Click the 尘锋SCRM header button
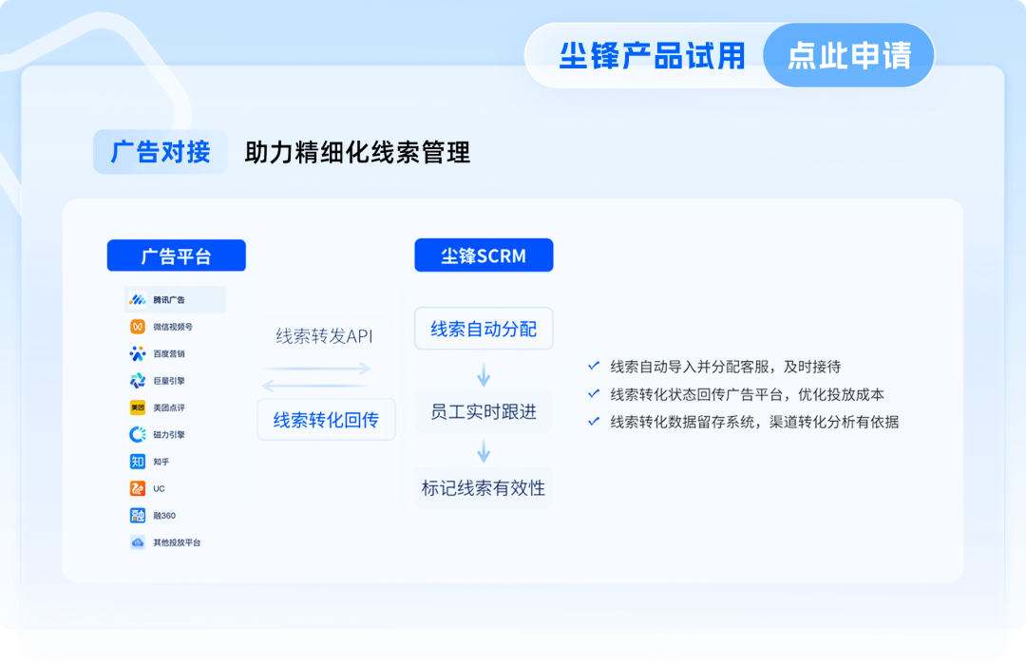 click(484, 256)
